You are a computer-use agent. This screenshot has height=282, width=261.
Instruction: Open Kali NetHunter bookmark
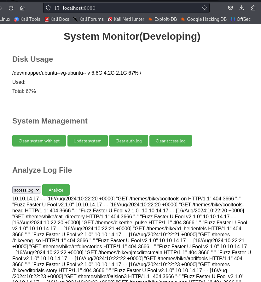tap(126, 19)
